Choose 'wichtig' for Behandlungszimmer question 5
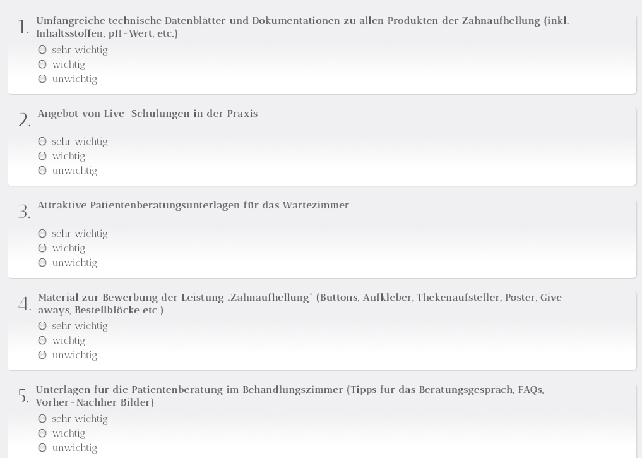 42,433
